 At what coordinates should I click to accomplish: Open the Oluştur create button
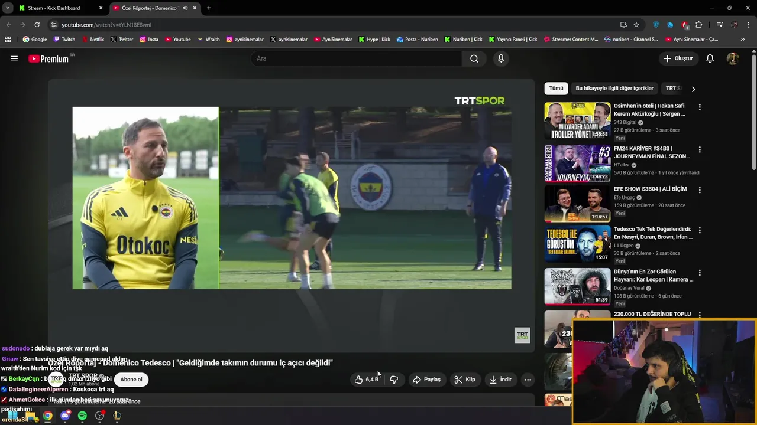678,58
